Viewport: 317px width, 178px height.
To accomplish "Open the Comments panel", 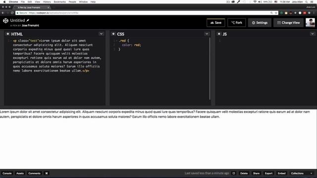I will [x=34, y=174].
